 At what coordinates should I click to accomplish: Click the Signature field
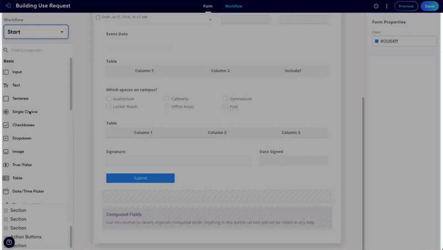tap(178, 161)
